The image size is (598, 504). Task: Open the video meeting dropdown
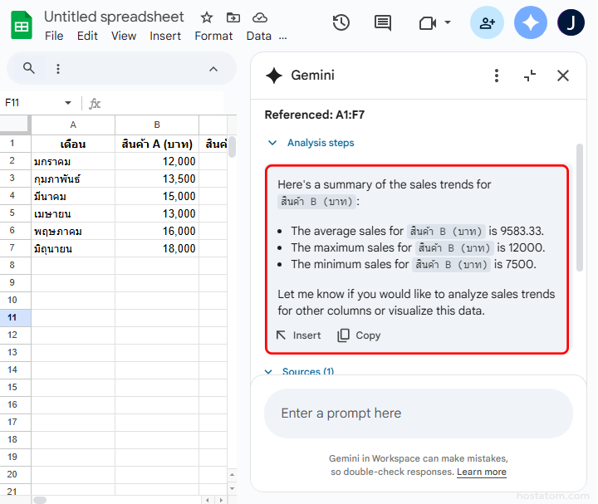coord(448,23)
